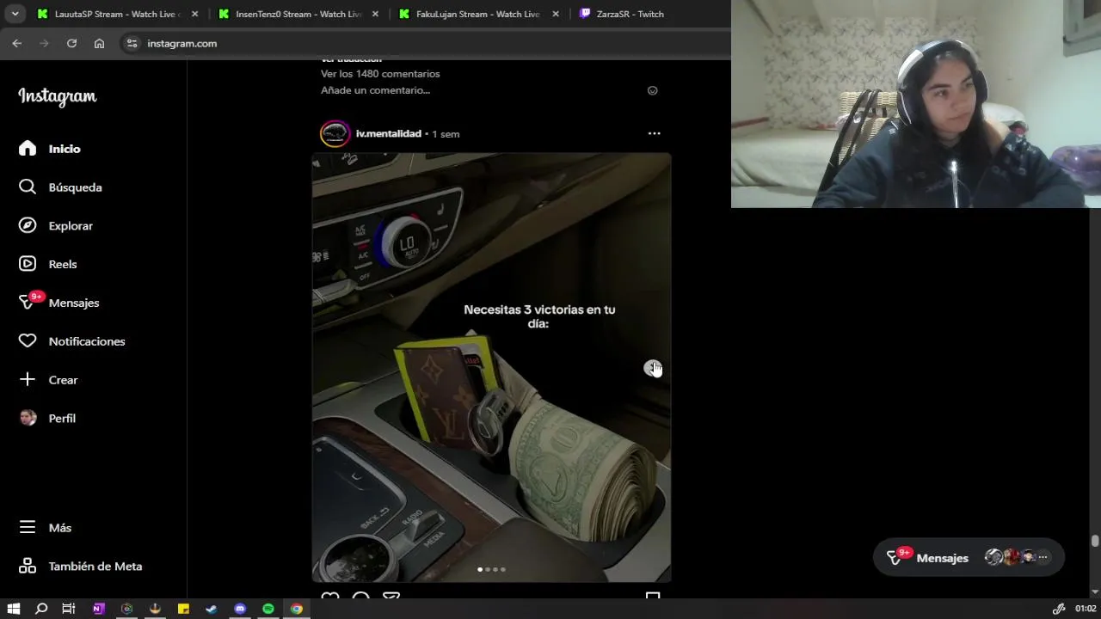Open Windows Start menu

[13, 609]
